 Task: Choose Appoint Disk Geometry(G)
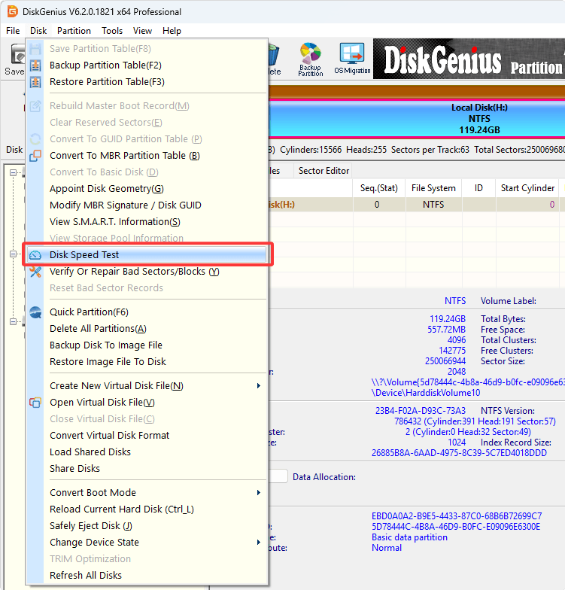pyautogui.click(x=147, y=188)
